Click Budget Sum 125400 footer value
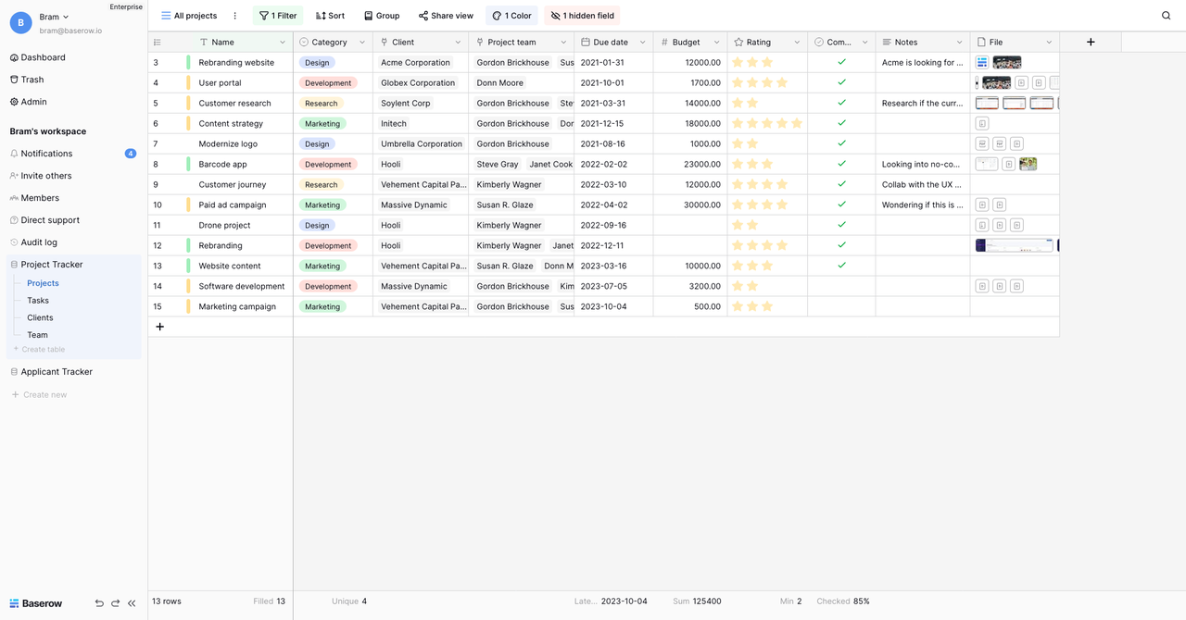Image resolution: width=1186 pixels, height=620 pixels. [698, 601]
